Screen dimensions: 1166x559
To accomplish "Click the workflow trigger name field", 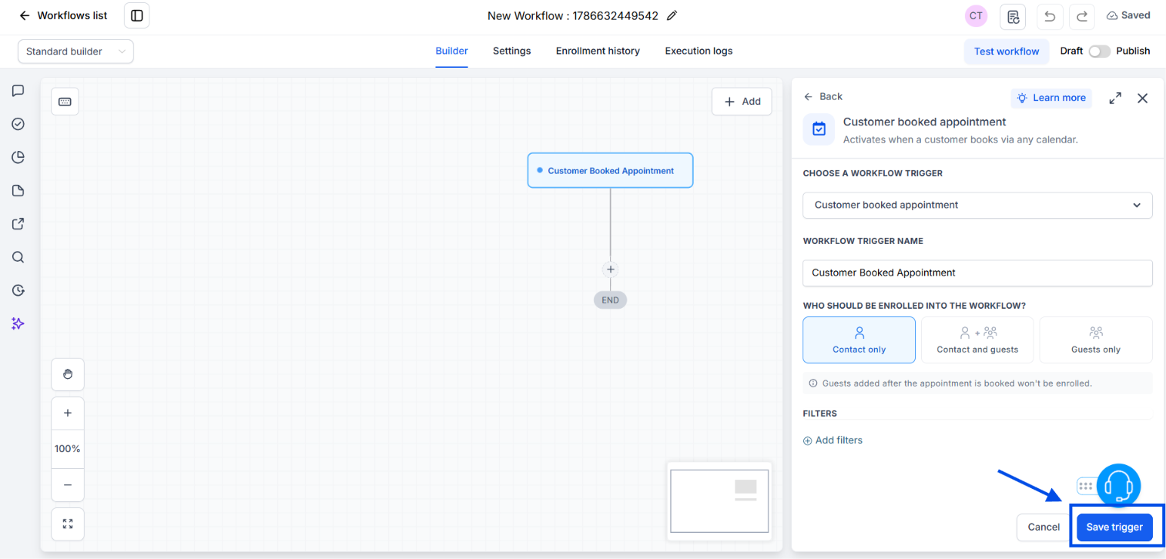I will pos(977,273).
